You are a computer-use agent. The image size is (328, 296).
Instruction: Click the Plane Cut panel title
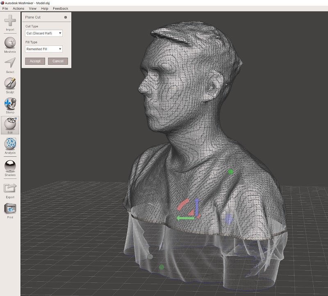(x=33, y=17)
